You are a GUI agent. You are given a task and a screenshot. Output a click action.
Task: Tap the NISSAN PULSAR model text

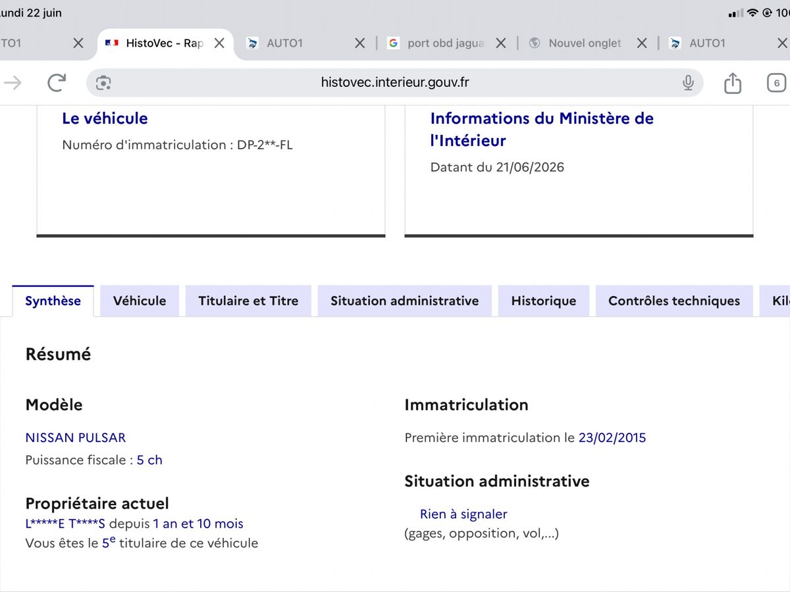[x=76, y=437]
